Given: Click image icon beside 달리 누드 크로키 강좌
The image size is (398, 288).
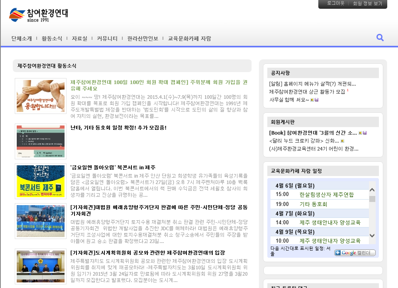Looking at the screenshot, I should coord(342,141).
